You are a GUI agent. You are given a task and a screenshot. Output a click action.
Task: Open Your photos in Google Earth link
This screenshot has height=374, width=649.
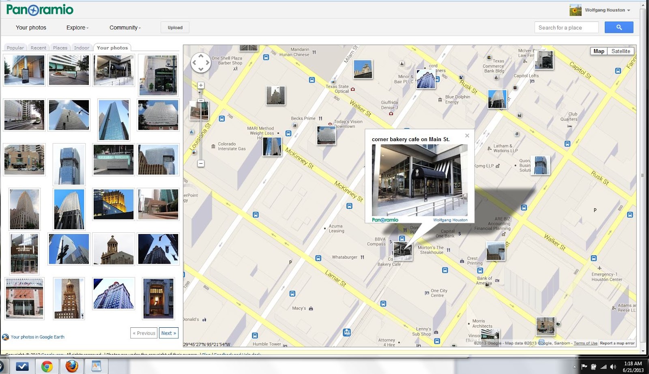37,337
